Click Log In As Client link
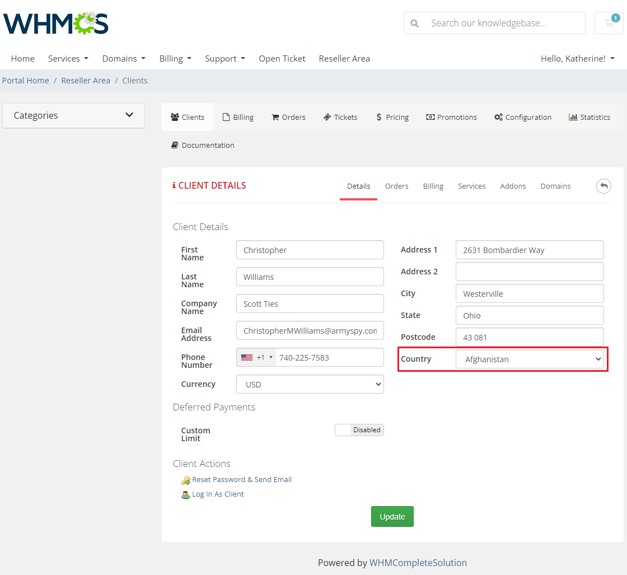This screenshot has height=575, width=627. click(x=218, y=494)
